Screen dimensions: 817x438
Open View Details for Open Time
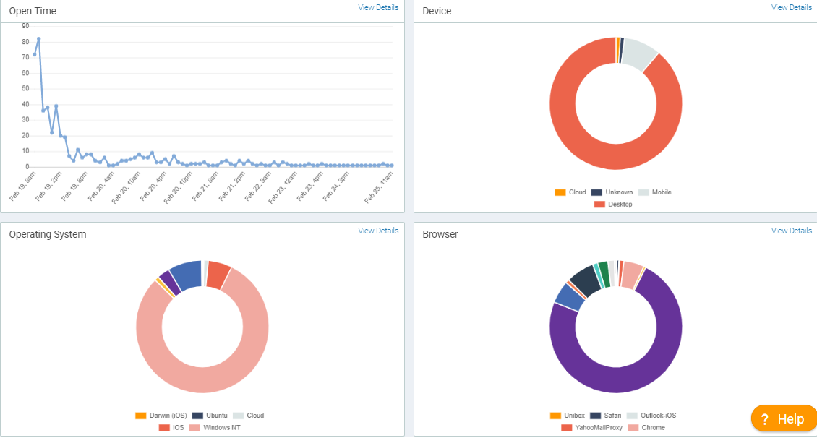(x=377, y=7)
